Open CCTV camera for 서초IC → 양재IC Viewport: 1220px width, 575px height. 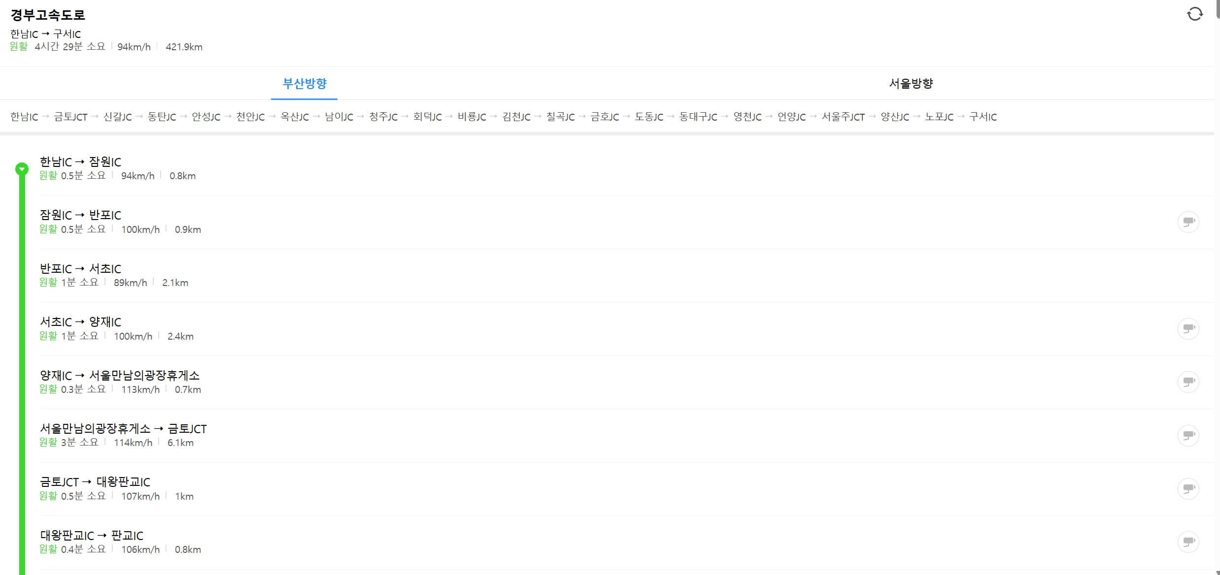(x=1188, y=328)
